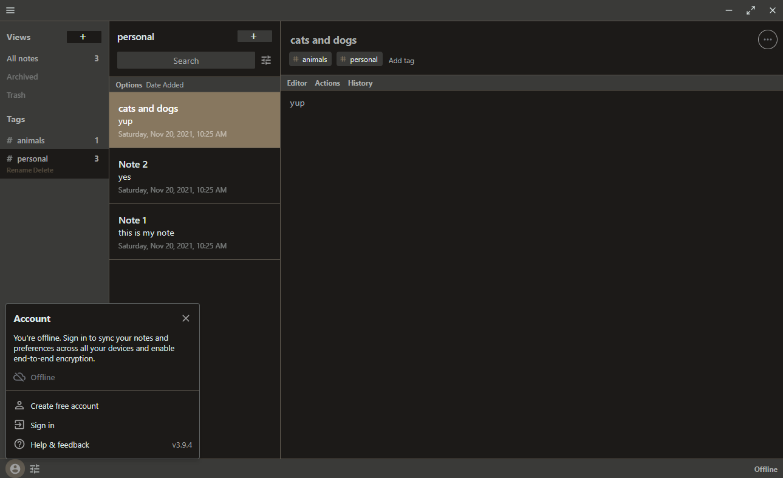Open the History tab of the note
This screenshot has width=783, height=478.
(x=360, y=83)
